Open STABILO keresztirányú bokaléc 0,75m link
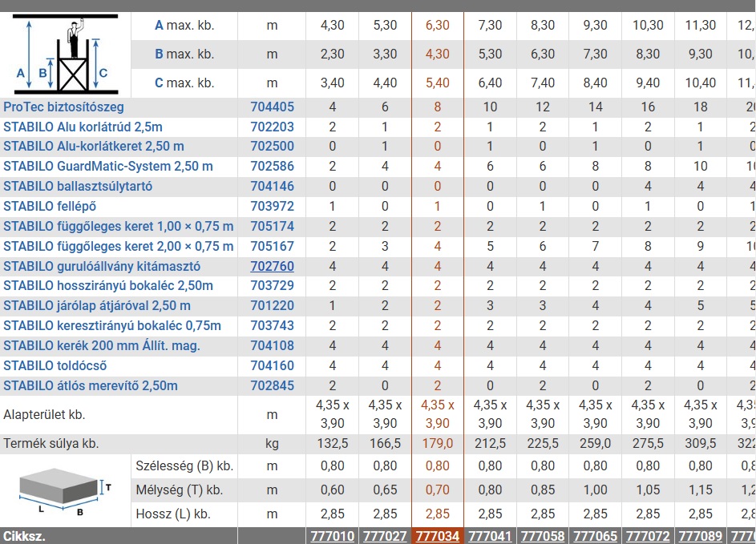The image size is (756, 544). (112, 326)
